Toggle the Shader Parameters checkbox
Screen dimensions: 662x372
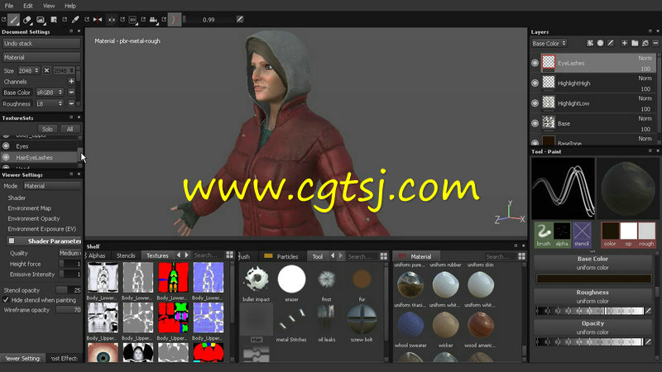[x=12, y=241]
